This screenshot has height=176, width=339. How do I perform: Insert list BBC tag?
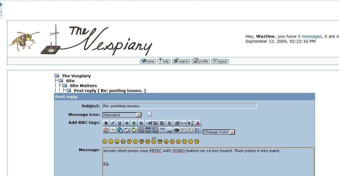[x=198, y=130]
